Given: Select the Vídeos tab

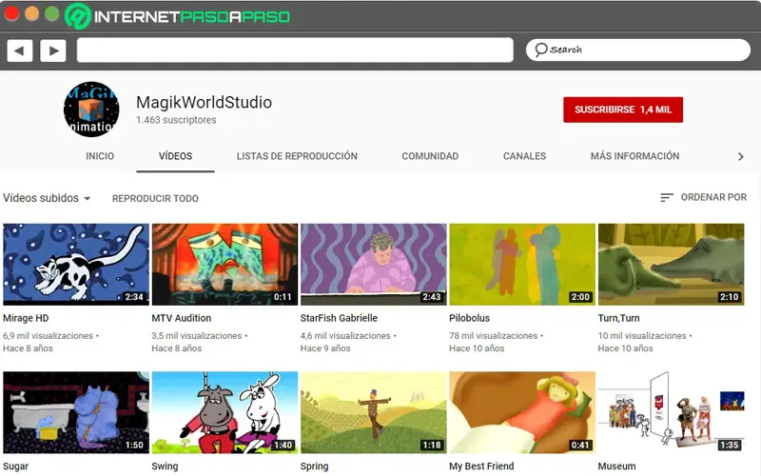Looking at the screenshot, I should point(175,156).
